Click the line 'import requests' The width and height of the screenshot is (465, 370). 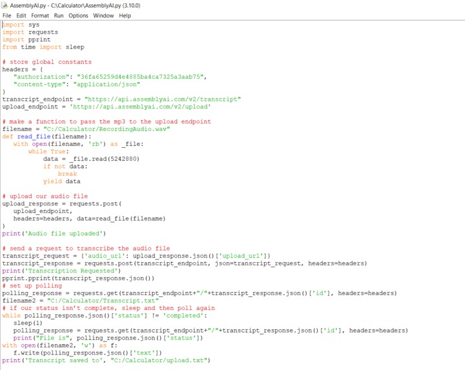[30, 32]
